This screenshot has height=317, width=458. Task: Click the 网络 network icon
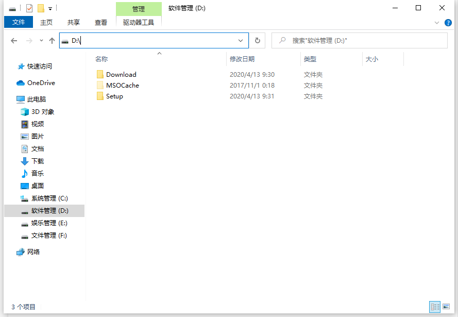coord(21,252)
